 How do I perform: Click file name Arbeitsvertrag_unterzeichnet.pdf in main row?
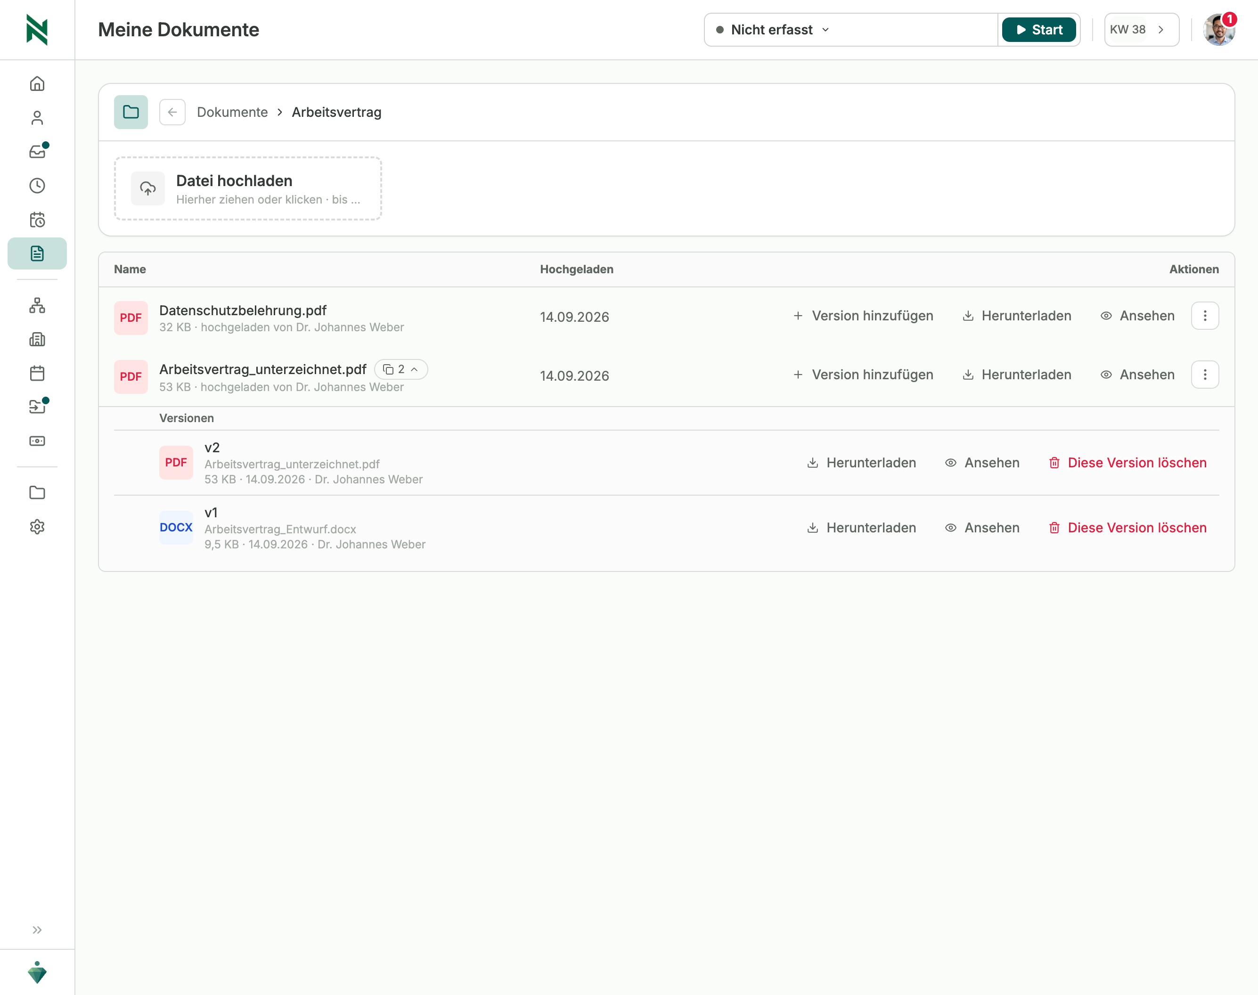point(263,369)
